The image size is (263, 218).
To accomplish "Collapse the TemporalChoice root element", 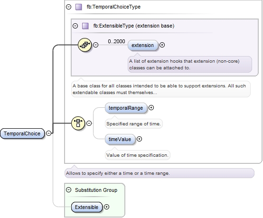I will [48, 133].
